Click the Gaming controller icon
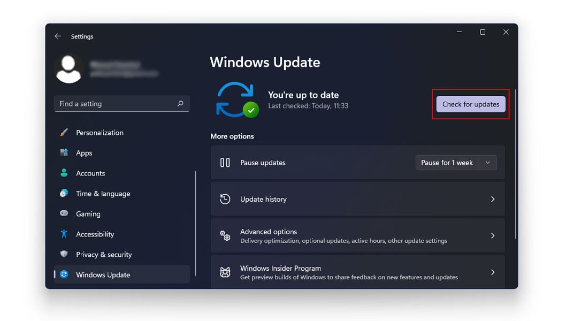566x321 pixels. pos(64,213)
